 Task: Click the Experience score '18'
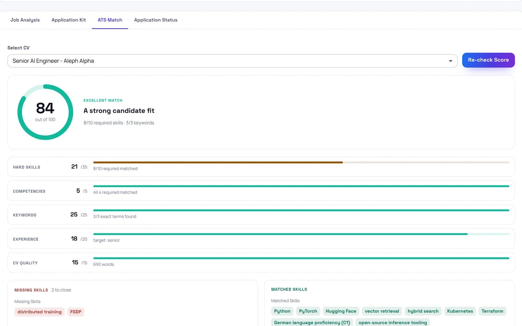[x=74, y=239]
